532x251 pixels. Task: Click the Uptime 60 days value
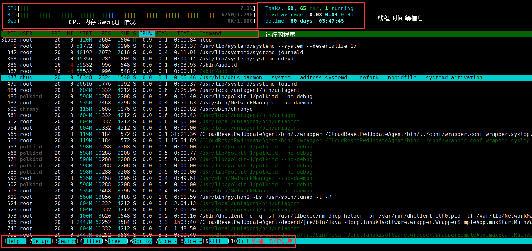coord(317,21)
